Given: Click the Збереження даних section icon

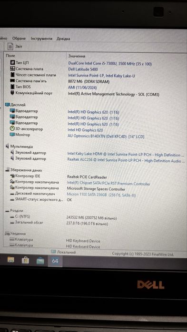Looking at the screenshot, I should coord(8,170).
